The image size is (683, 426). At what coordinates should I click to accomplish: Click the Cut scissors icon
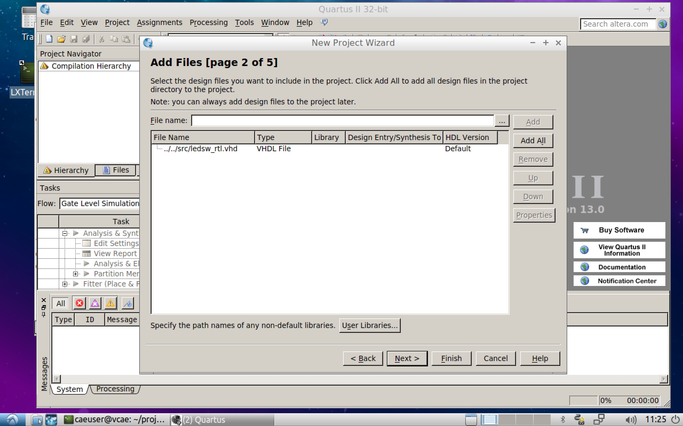click(x=102, y=39)
